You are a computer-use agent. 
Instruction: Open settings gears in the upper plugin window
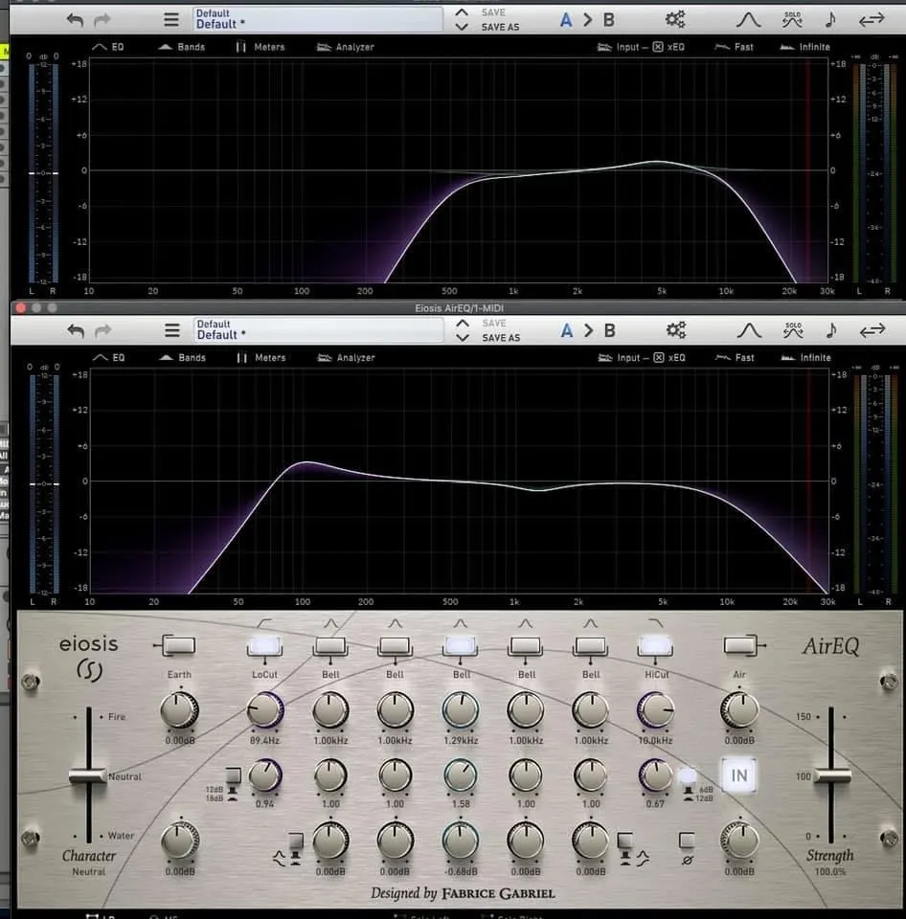[x=675, y=19]
